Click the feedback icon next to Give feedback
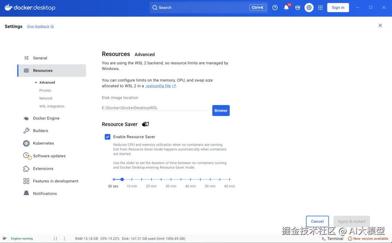 (x=52, y=26)
